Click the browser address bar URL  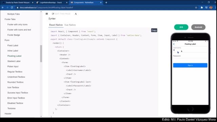point(46,7)
